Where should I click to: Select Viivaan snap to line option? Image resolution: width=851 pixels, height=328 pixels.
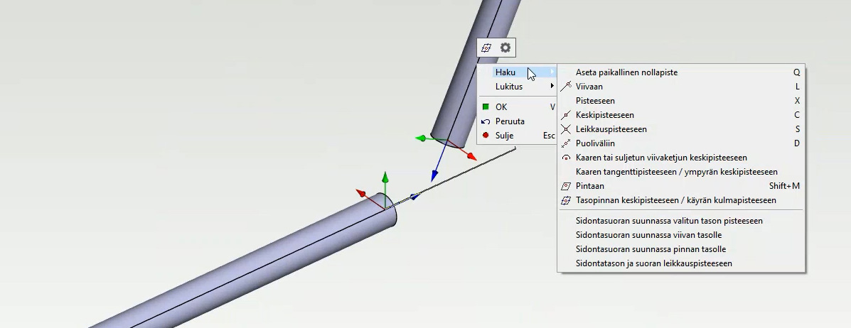tap(589, 87)
